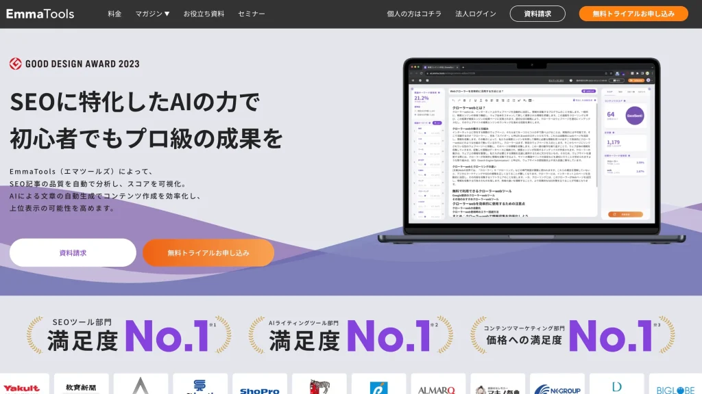Open the お役立ち資料 menu item
This screenshot has height=394, width=702.
[x=204, y=14]
